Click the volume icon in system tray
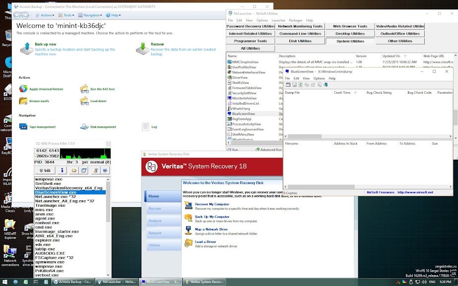Viewport: 458px width, 286px height. [x=424, y=282]
